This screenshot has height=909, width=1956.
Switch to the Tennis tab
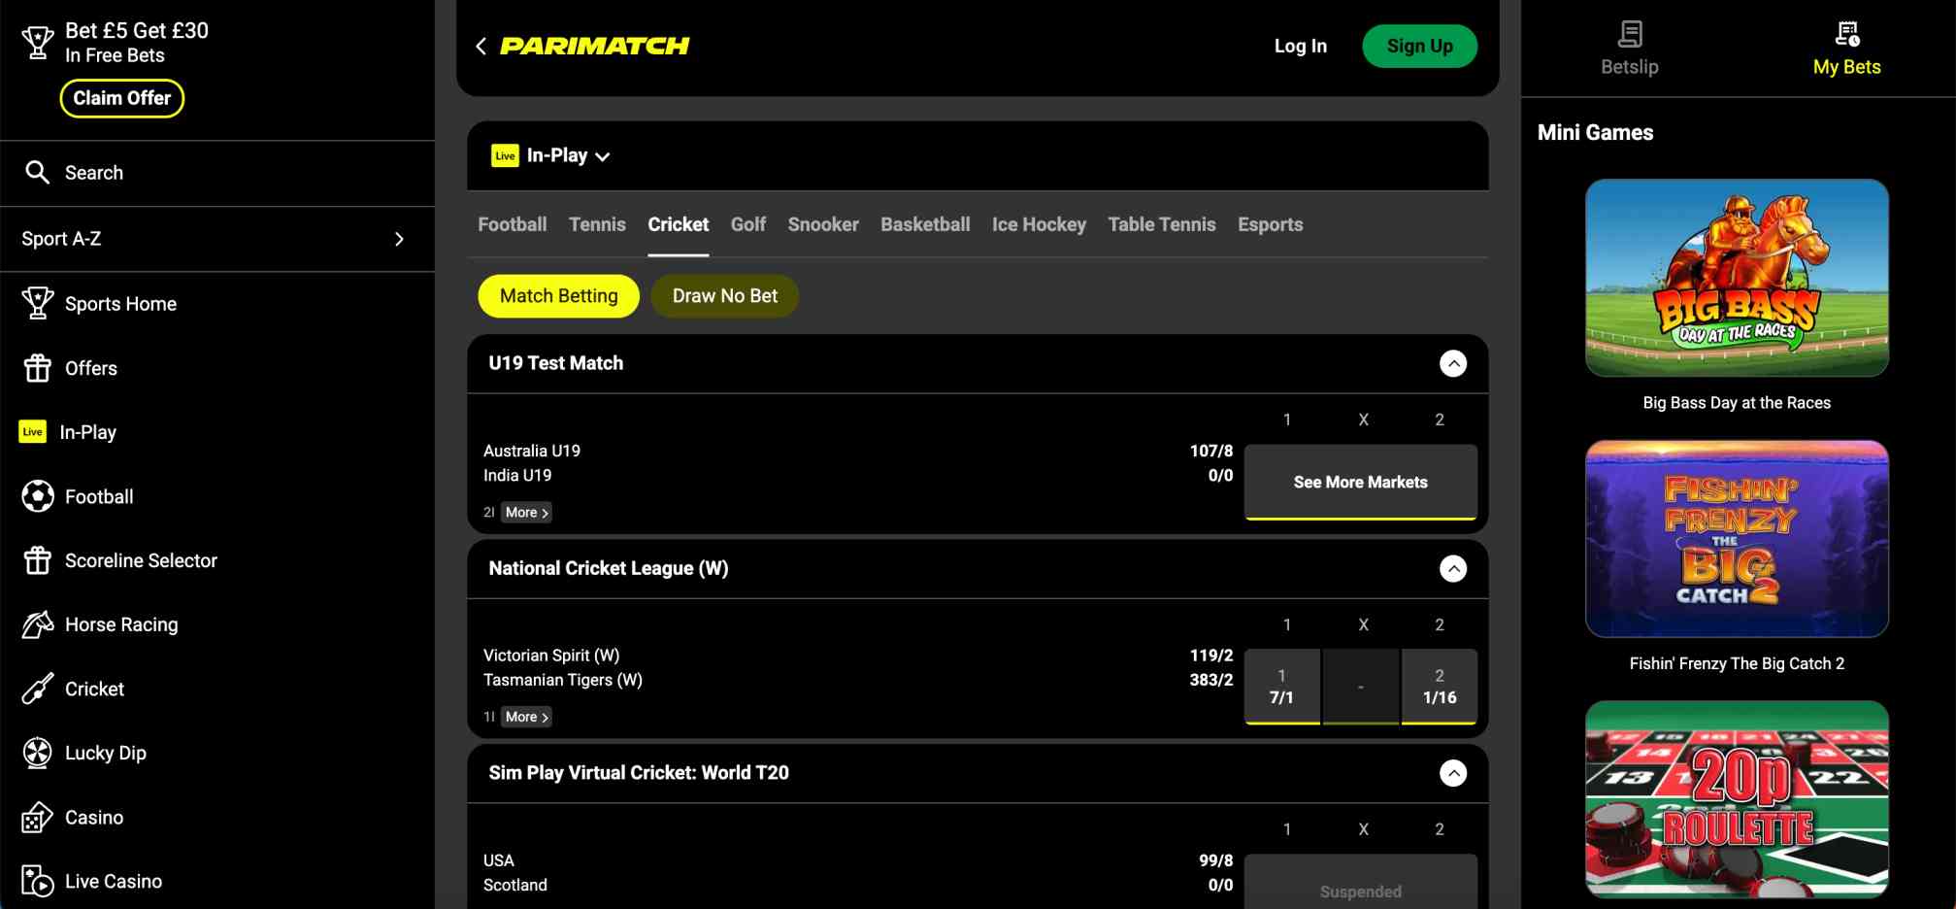pyautogui.click(x=597, y=224)
